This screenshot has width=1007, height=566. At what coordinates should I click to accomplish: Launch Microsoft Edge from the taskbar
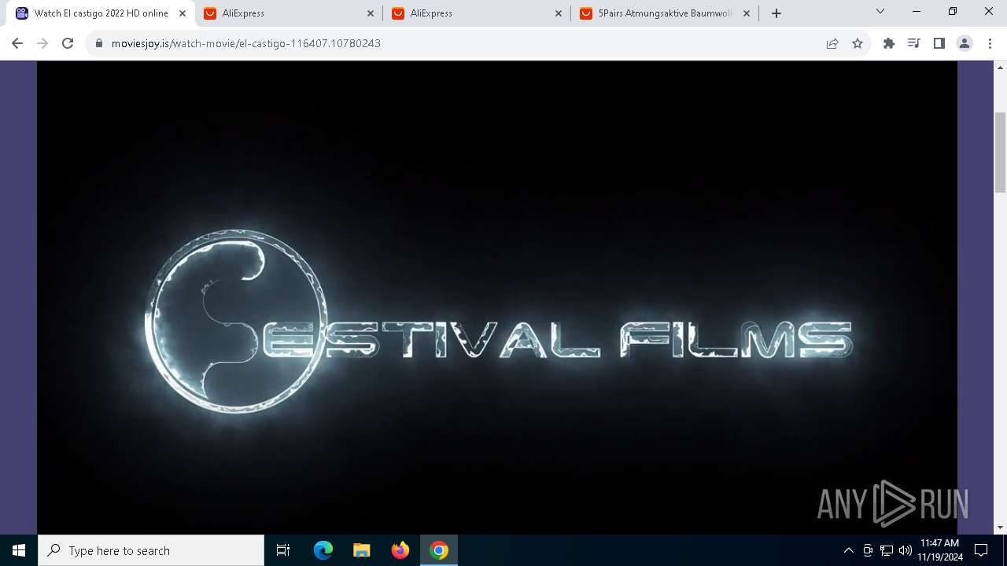click(x=323, y=550)
